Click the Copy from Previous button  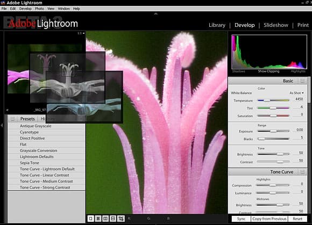269,219
